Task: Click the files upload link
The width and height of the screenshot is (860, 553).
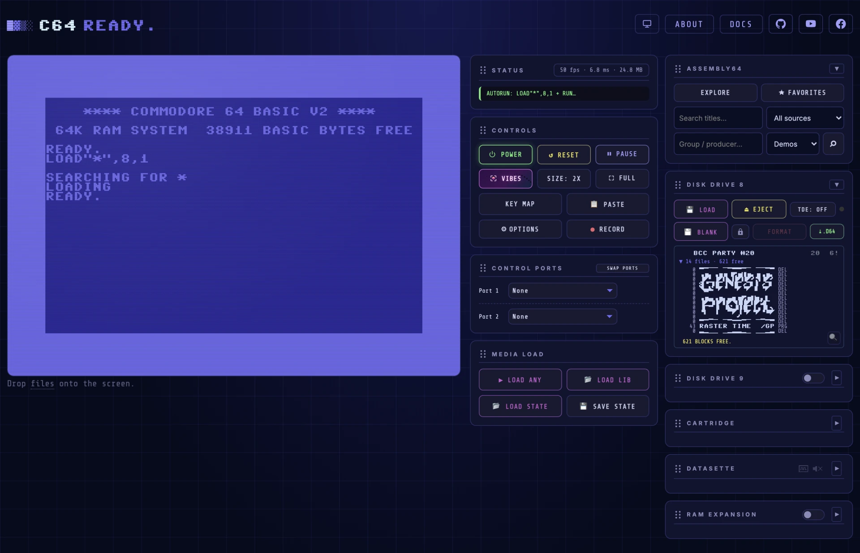Action: [x=43, y=384]
